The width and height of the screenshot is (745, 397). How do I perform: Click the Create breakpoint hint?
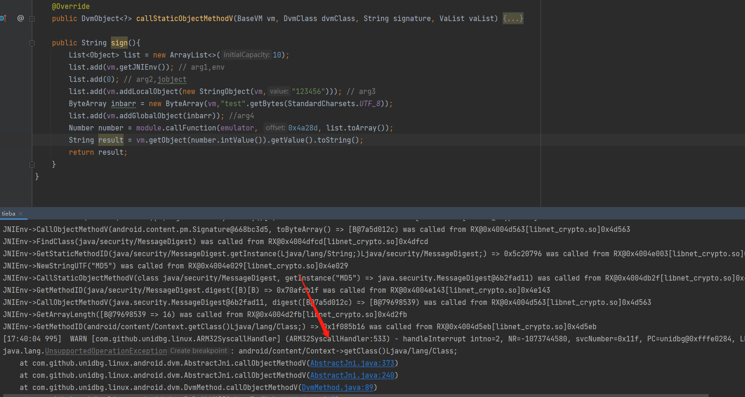(x=198, y=351)
